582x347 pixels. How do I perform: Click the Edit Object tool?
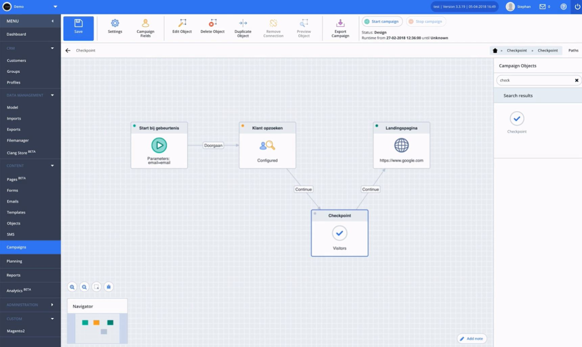coord(182,27)
